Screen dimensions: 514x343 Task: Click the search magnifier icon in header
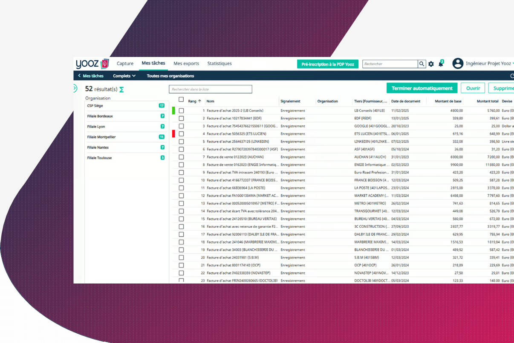click(422, 64)
